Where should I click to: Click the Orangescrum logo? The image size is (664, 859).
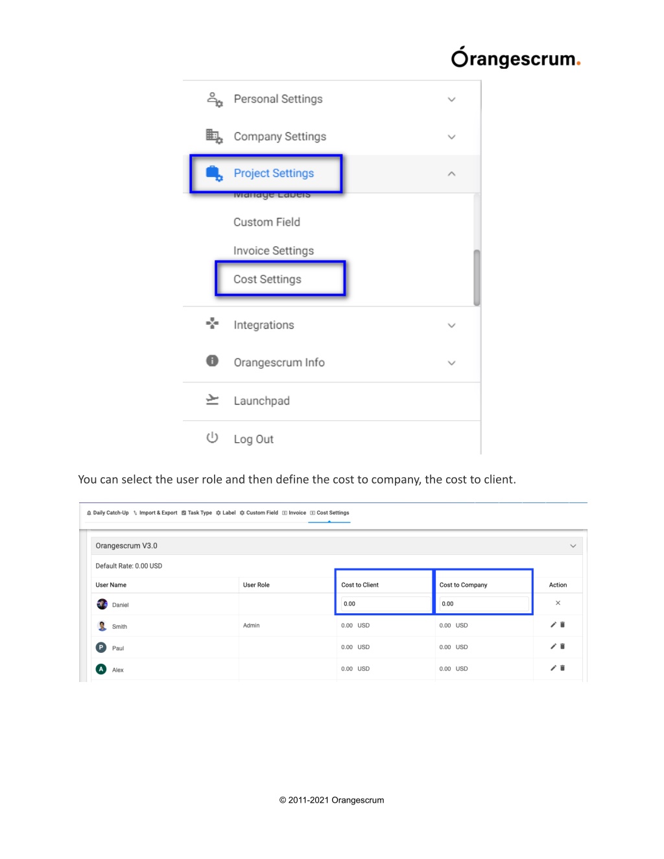point(516,58)
